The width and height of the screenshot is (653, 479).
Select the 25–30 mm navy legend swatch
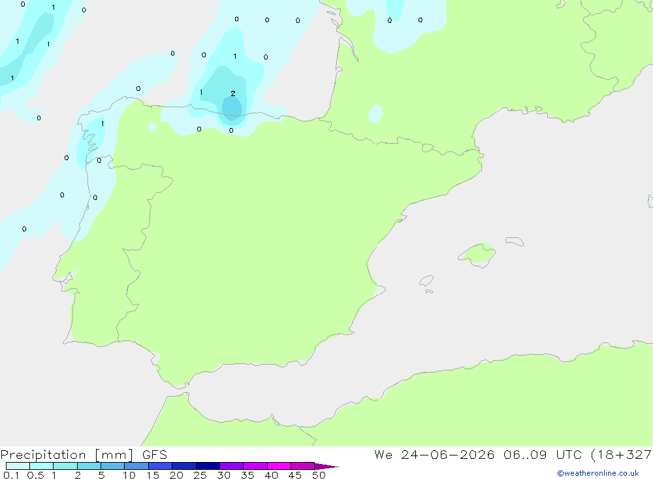point(208,466)
